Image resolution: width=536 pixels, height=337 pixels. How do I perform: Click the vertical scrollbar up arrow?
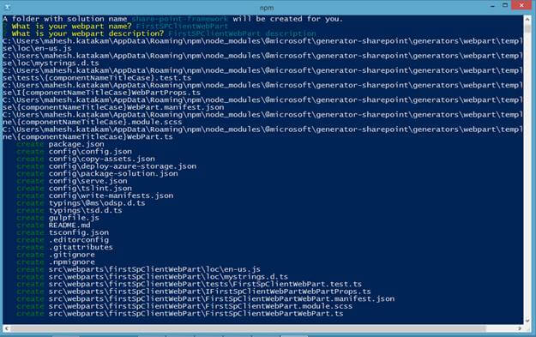click(527, 19)
